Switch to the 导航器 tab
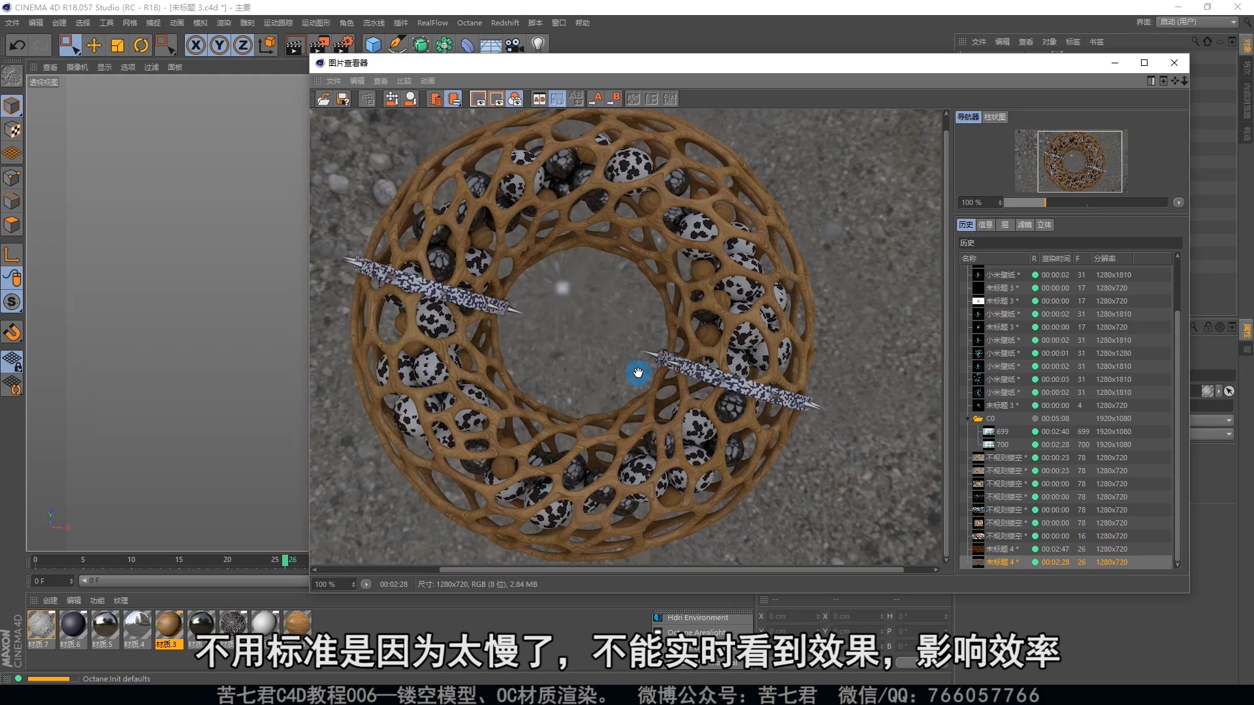This screenshot has width=1254, height=705. coord(968,117)
